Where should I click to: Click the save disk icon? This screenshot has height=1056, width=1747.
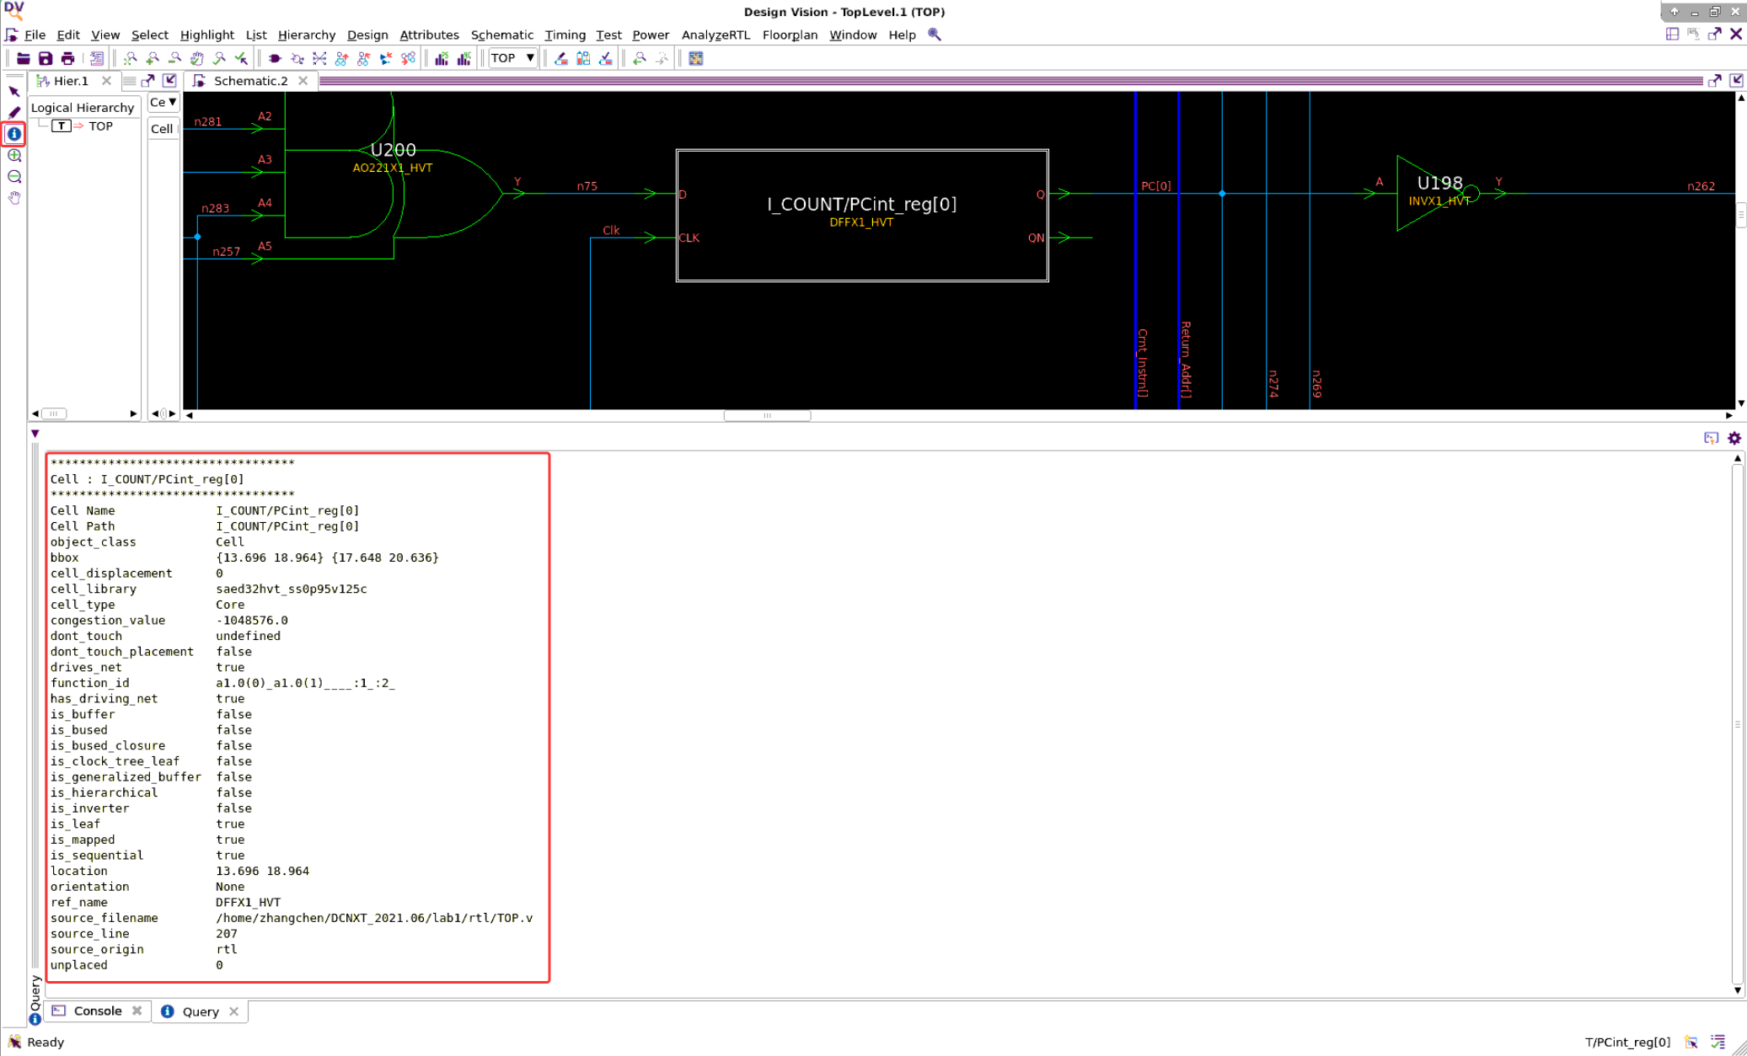click(46, 58)
